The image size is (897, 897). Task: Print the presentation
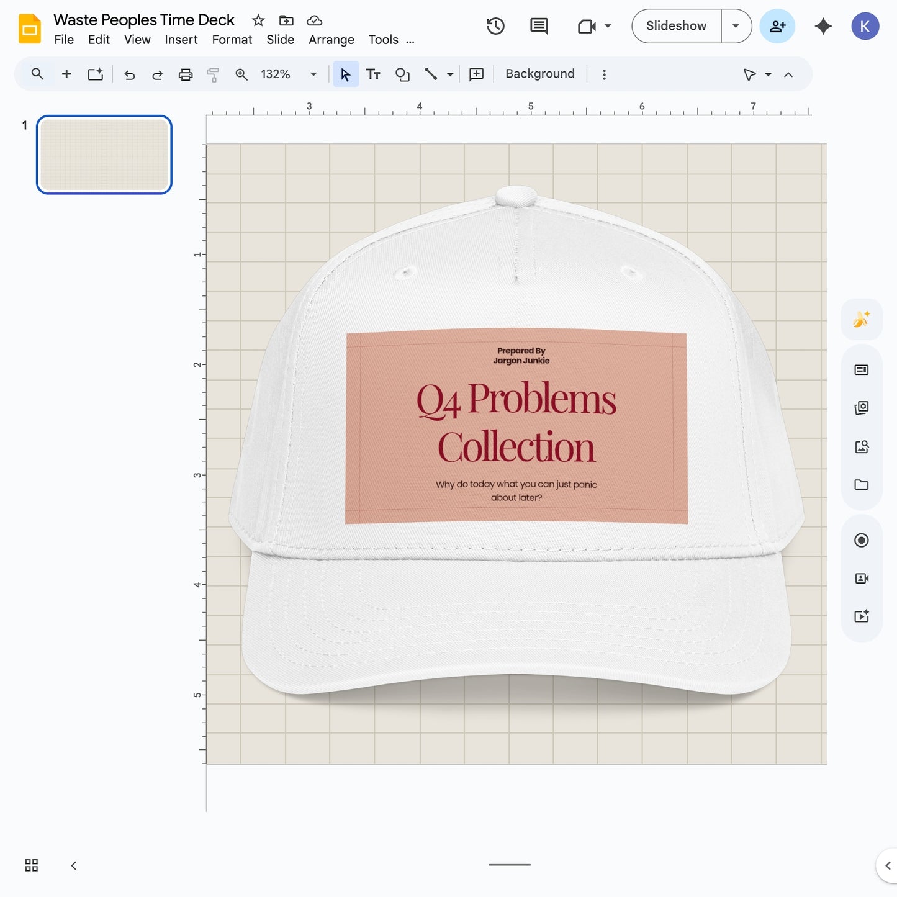(x=186, y=74)
